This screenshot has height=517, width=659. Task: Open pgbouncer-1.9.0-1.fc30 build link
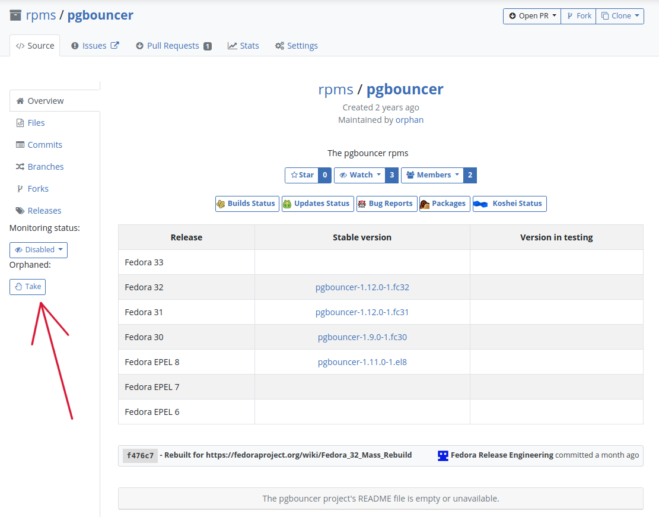[x=362, y=337]
